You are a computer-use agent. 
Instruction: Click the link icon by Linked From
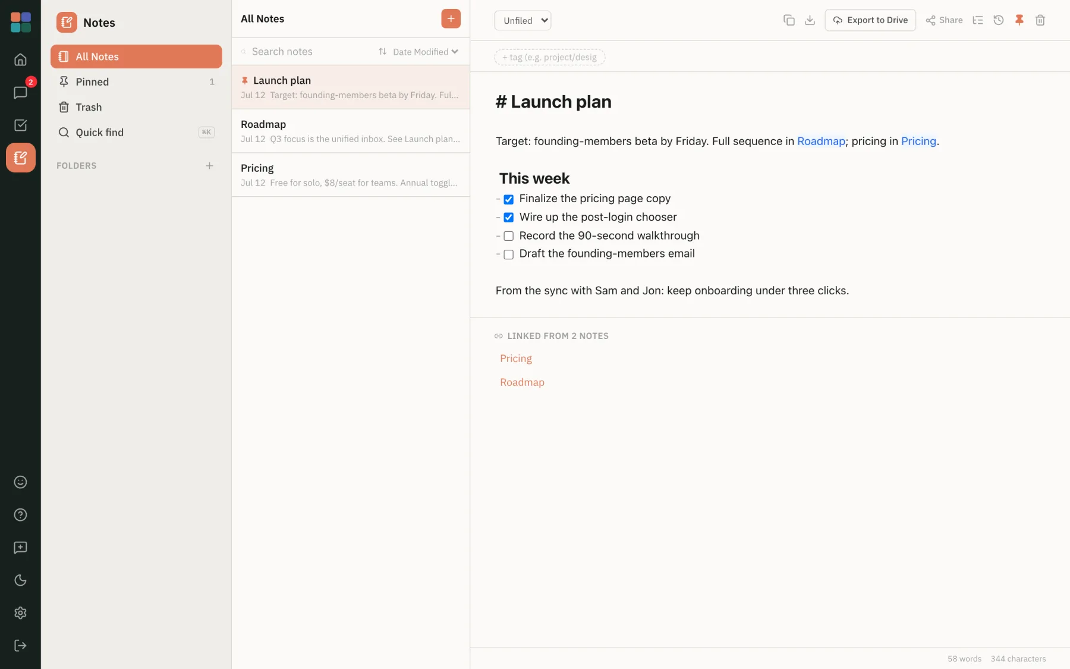point(499,336)
